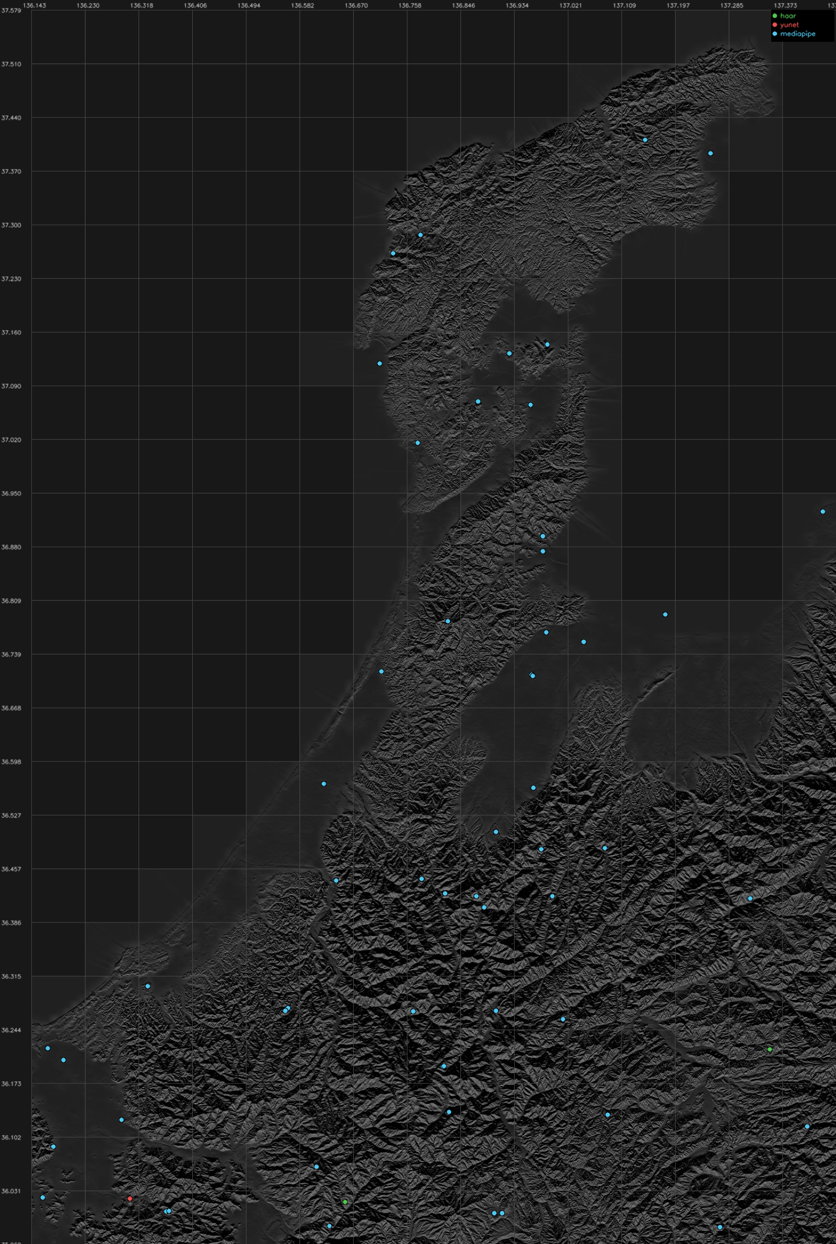Click longitude axis label 136.494
Screen dimensions: 836x1244
point(249,5)
